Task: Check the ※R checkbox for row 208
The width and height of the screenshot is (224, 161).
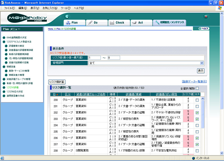Action: (197, 151)
